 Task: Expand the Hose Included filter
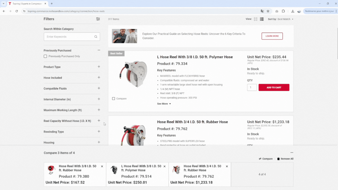pos(99,77)
